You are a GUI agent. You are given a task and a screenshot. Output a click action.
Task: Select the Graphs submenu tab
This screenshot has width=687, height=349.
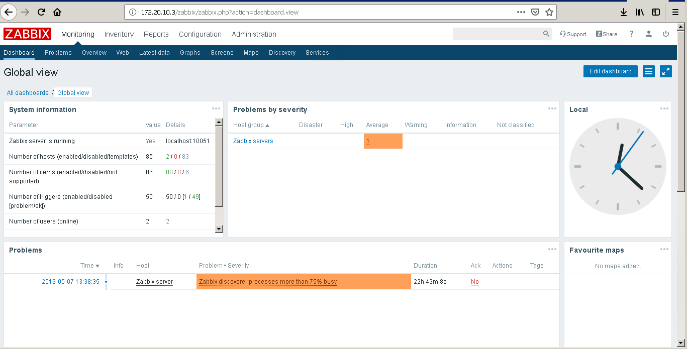(x=190, y=52)
